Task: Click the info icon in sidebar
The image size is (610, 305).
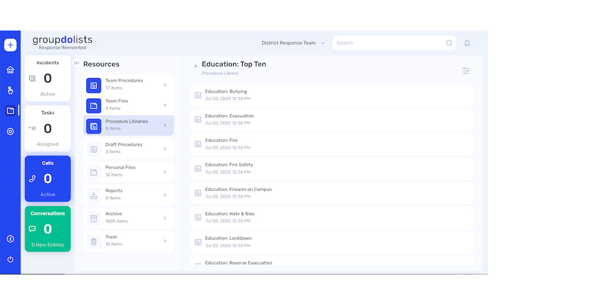Action: point(10,239)
